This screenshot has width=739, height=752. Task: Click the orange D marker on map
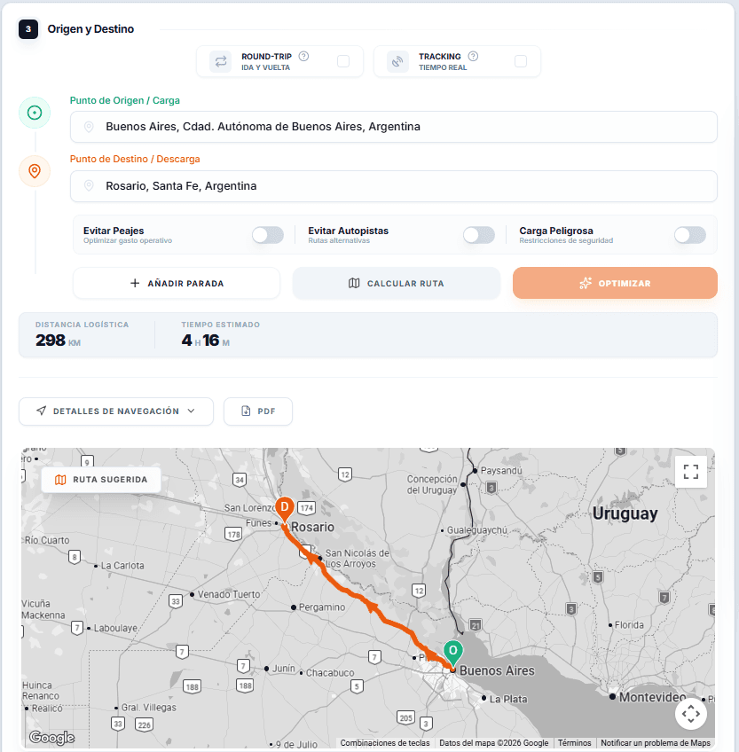click(285, 508)
